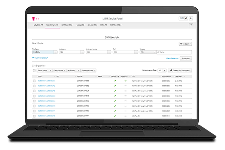
Task: Open the first ICCID link in the table
Action: pyautogui.click(x=47, y=81)
